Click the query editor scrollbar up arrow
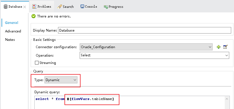The width and height of the screenshot is (234, 109). tap(227, 99)
